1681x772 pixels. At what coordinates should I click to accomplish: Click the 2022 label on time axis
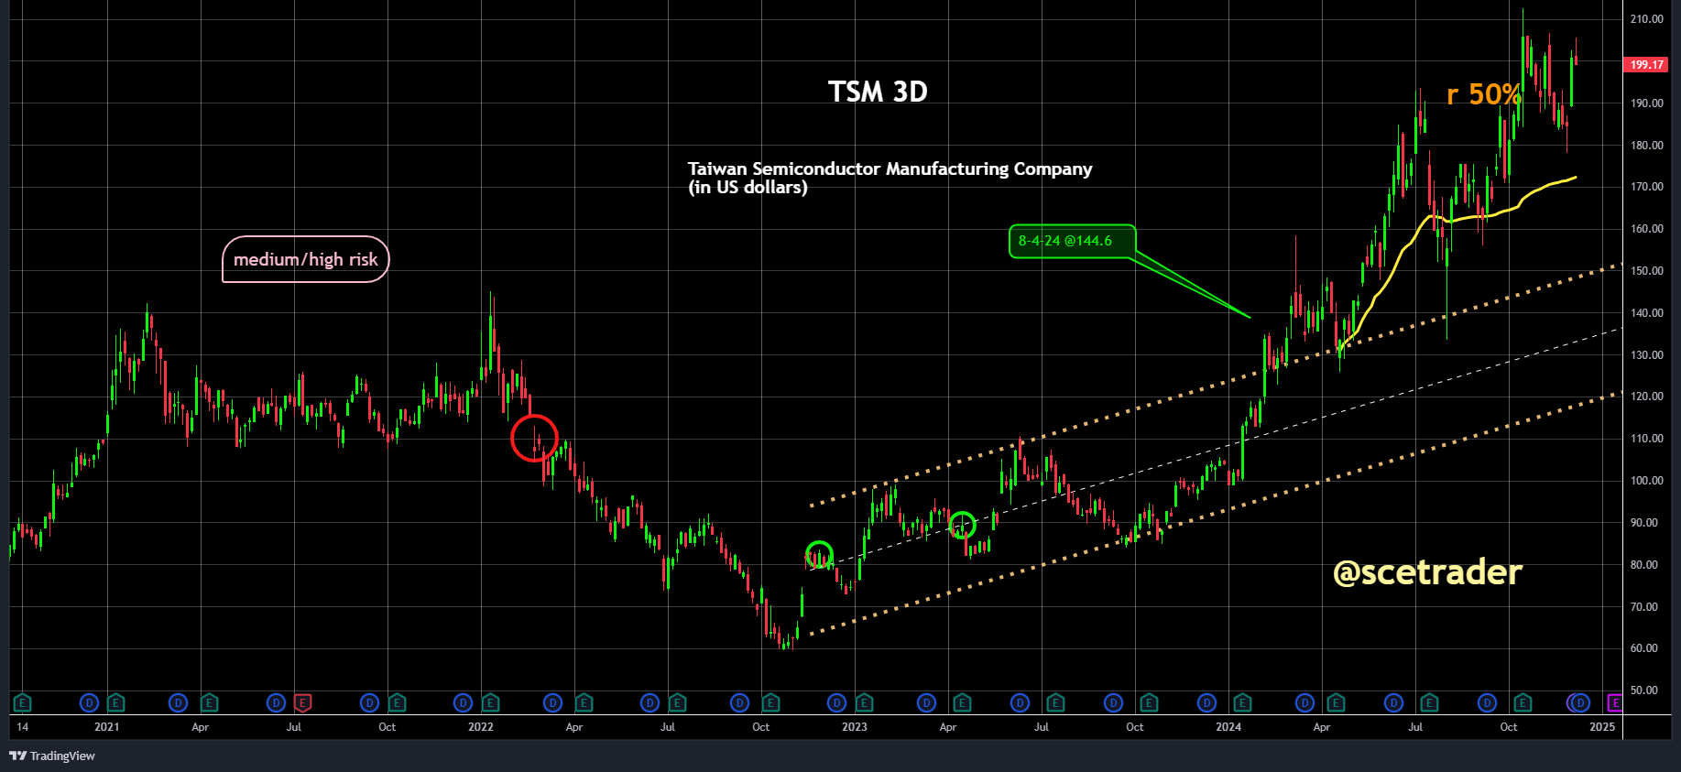481,727
